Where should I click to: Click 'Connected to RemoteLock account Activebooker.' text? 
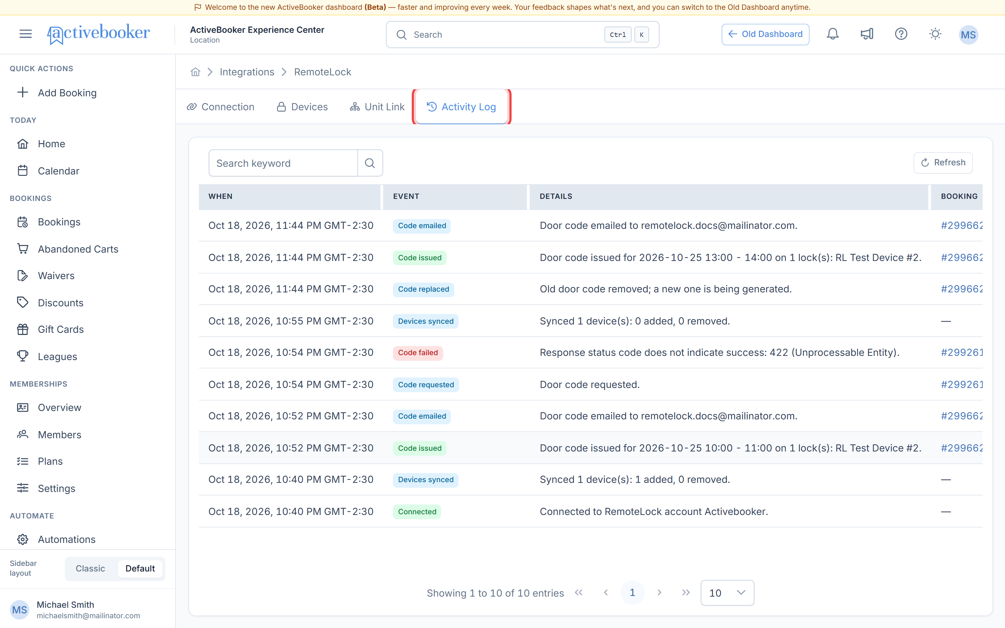tap(654, 512)
